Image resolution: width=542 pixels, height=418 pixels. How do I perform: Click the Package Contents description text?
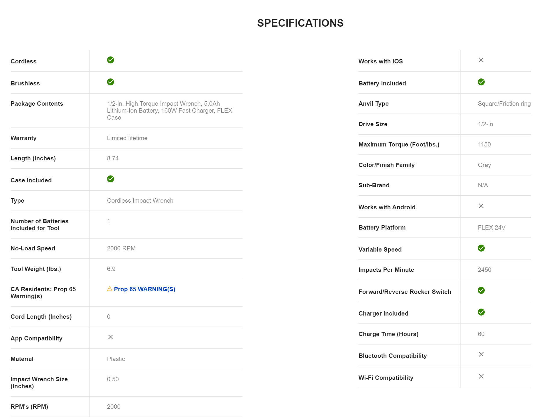tap(169, 111)
